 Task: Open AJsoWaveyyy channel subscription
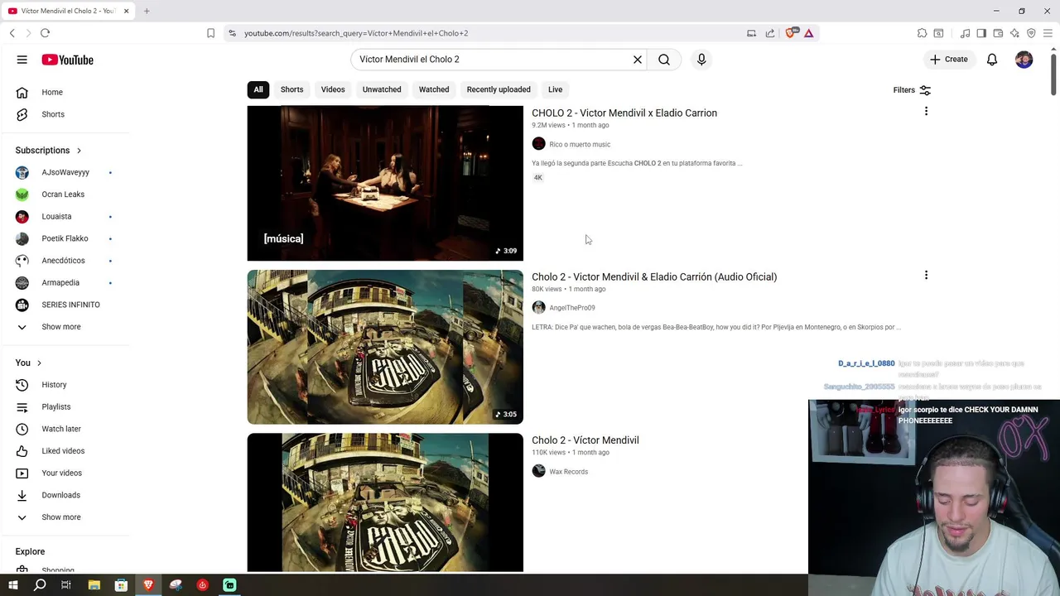coord(65,172)
